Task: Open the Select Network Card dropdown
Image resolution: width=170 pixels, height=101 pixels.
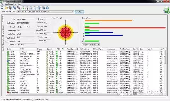Action: [45, 12]
